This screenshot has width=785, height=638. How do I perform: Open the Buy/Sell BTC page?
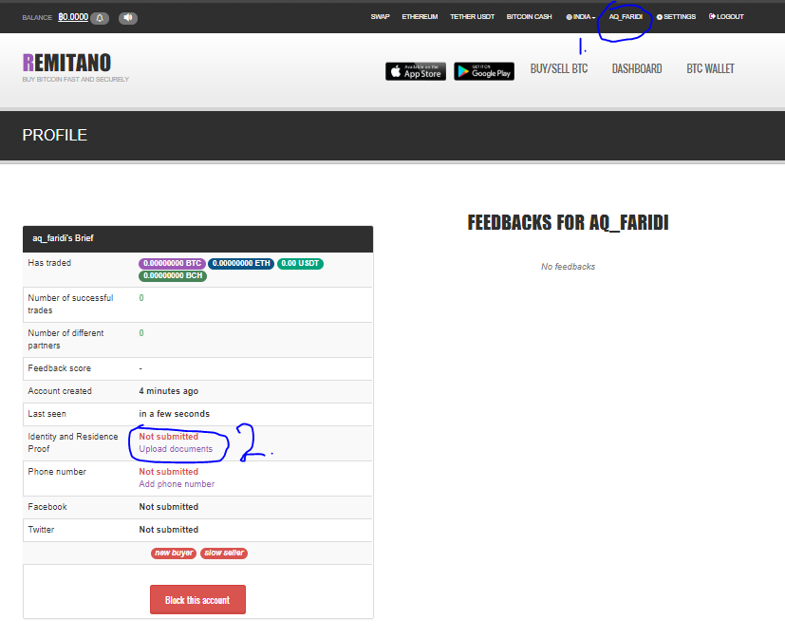[559, 69]
